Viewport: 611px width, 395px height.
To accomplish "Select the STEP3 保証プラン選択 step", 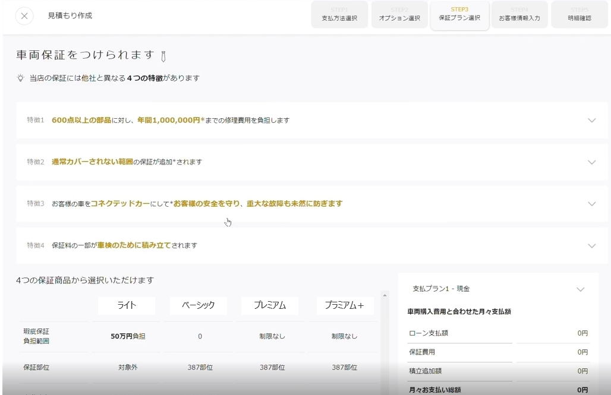I will (459, 17).
